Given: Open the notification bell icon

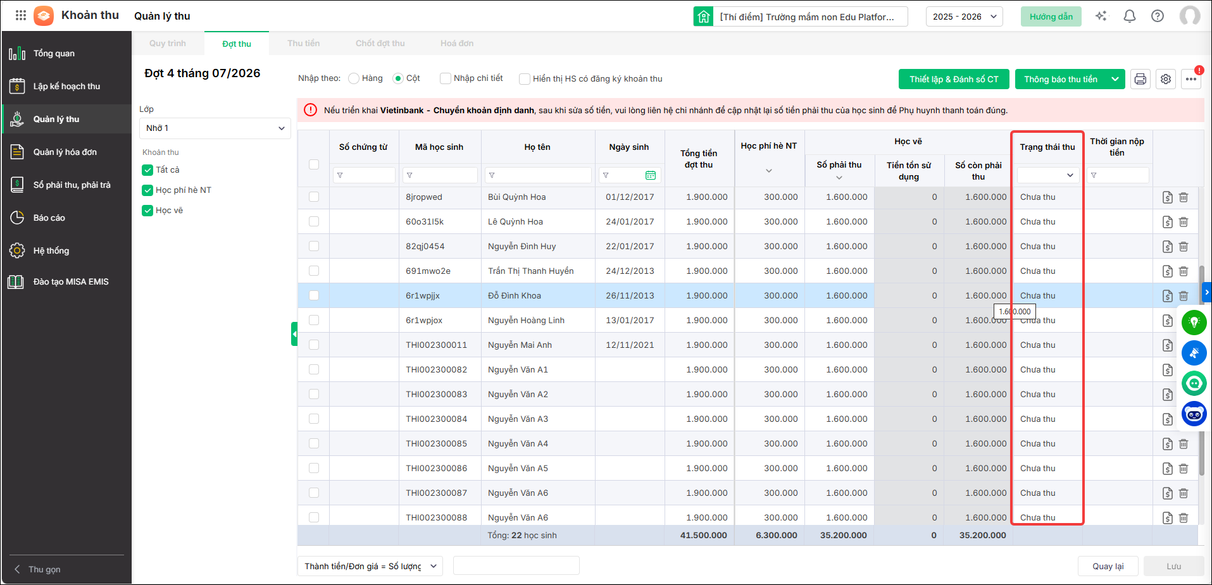Looking at the screenshot, I should coord(1129,16).
